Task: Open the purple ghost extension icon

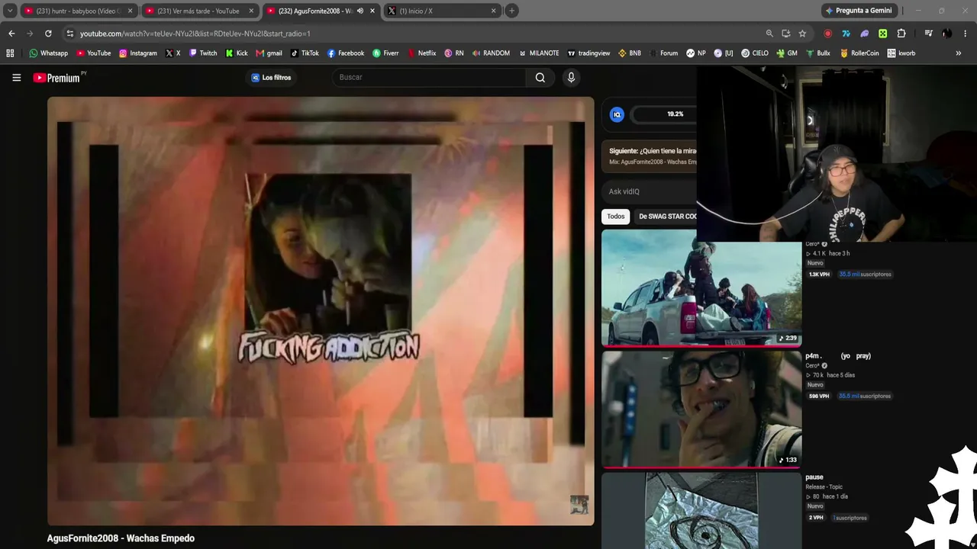Action: 865,34
